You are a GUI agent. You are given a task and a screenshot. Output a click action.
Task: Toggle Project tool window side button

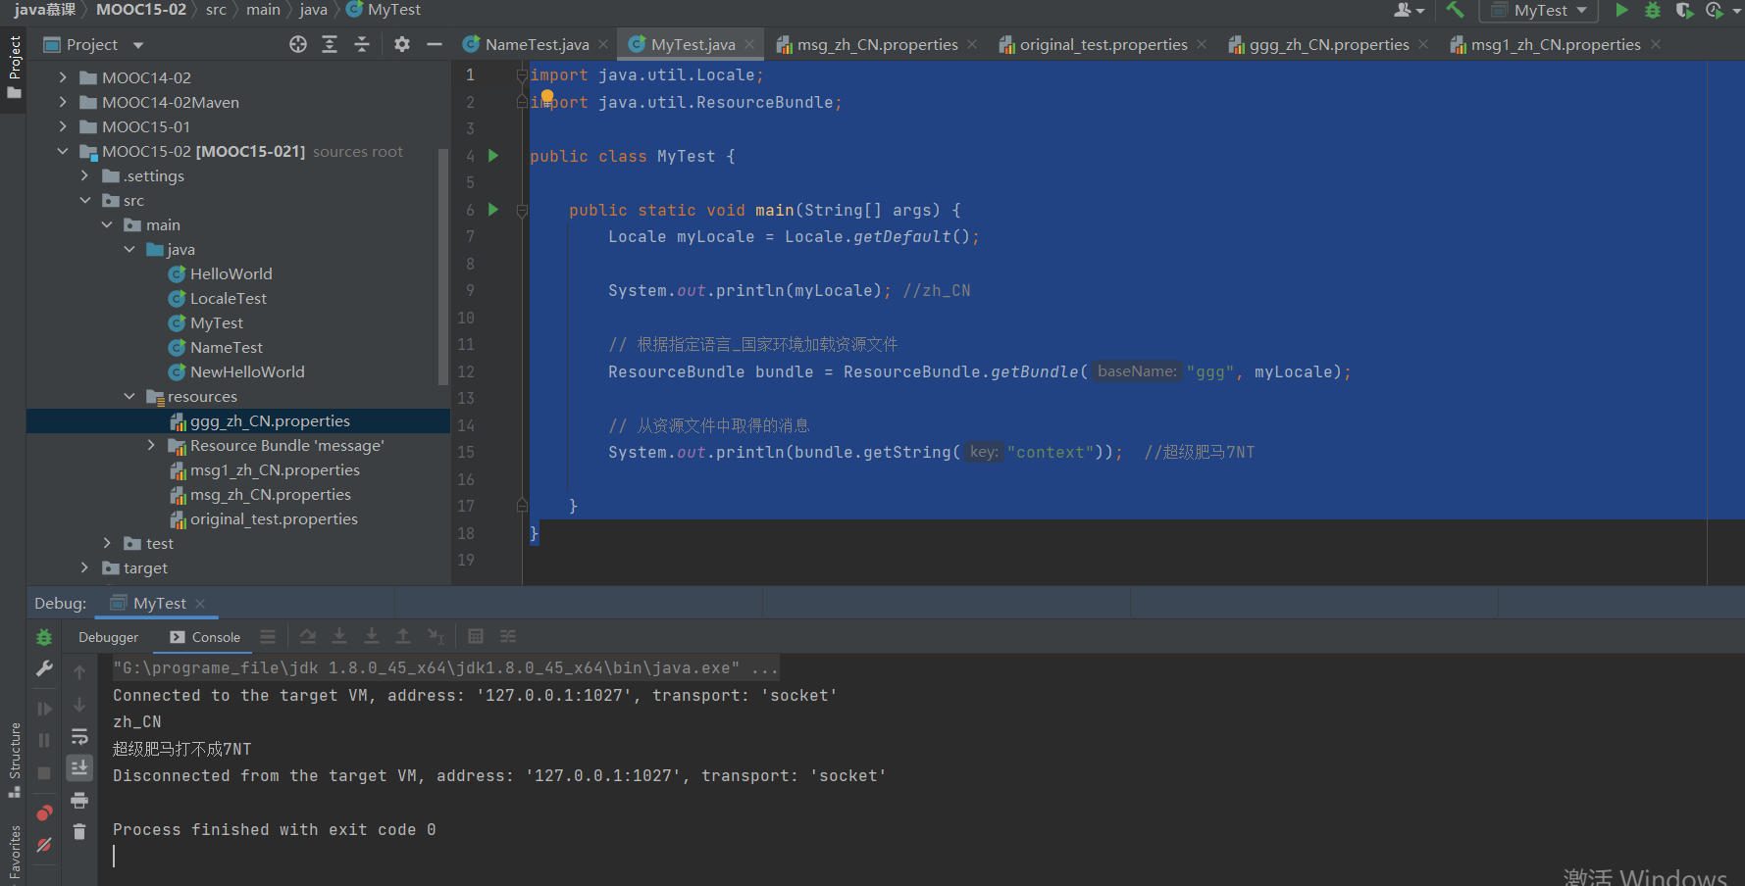[x=14, y=67]
